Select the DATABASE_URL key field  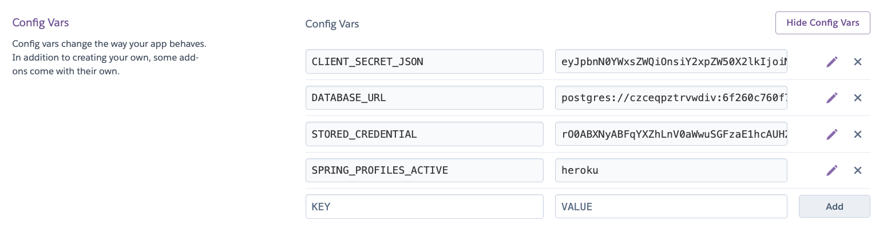click(425, 98)
